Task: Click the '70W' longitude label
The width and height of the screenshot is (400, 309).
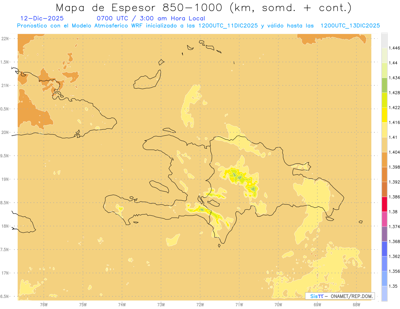Action: tap(278, 304)
